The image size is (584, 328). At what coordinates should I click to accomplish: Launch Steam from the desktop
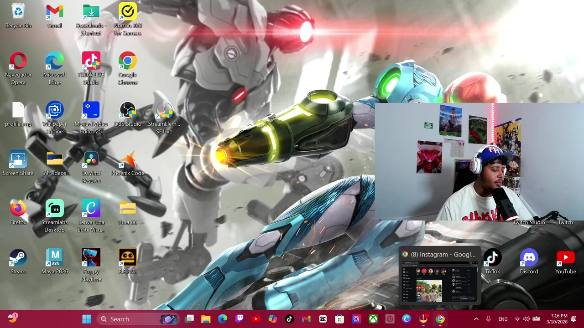pos(18,262)
